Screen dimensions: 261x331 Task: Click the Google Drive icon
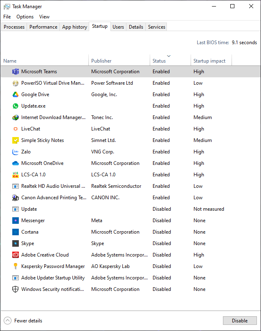click(16, 95)
